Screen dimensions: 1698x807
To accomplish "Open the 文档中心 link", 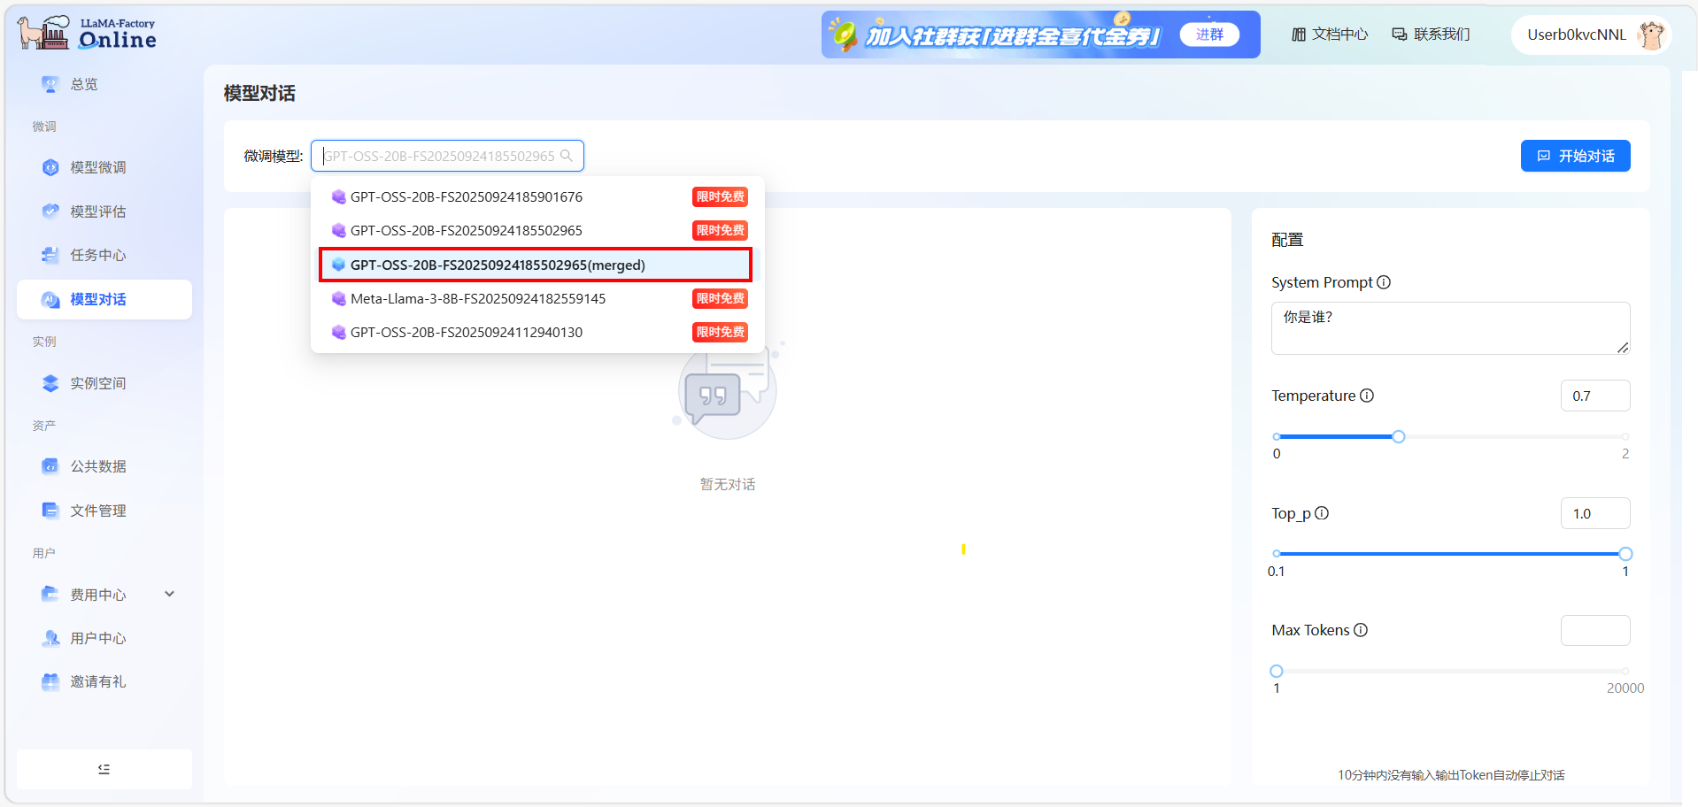I will 1330,35.
